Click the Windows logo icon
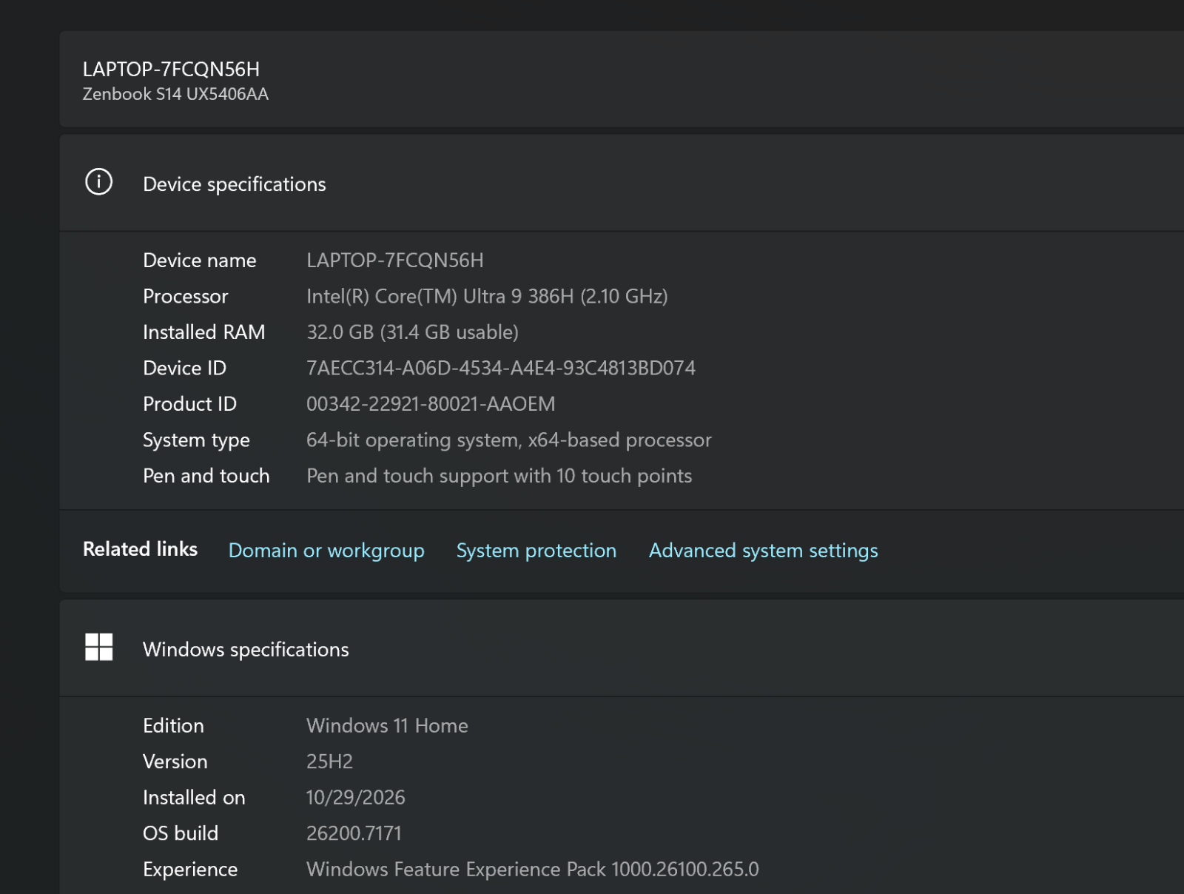This screenshot has height=894, width=1184. click(x=98, y=647)
